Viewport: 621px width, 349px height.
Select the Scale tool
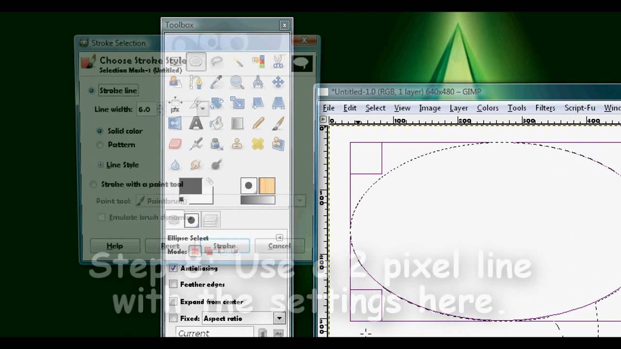pyautogui.click(x=237, y=103)
